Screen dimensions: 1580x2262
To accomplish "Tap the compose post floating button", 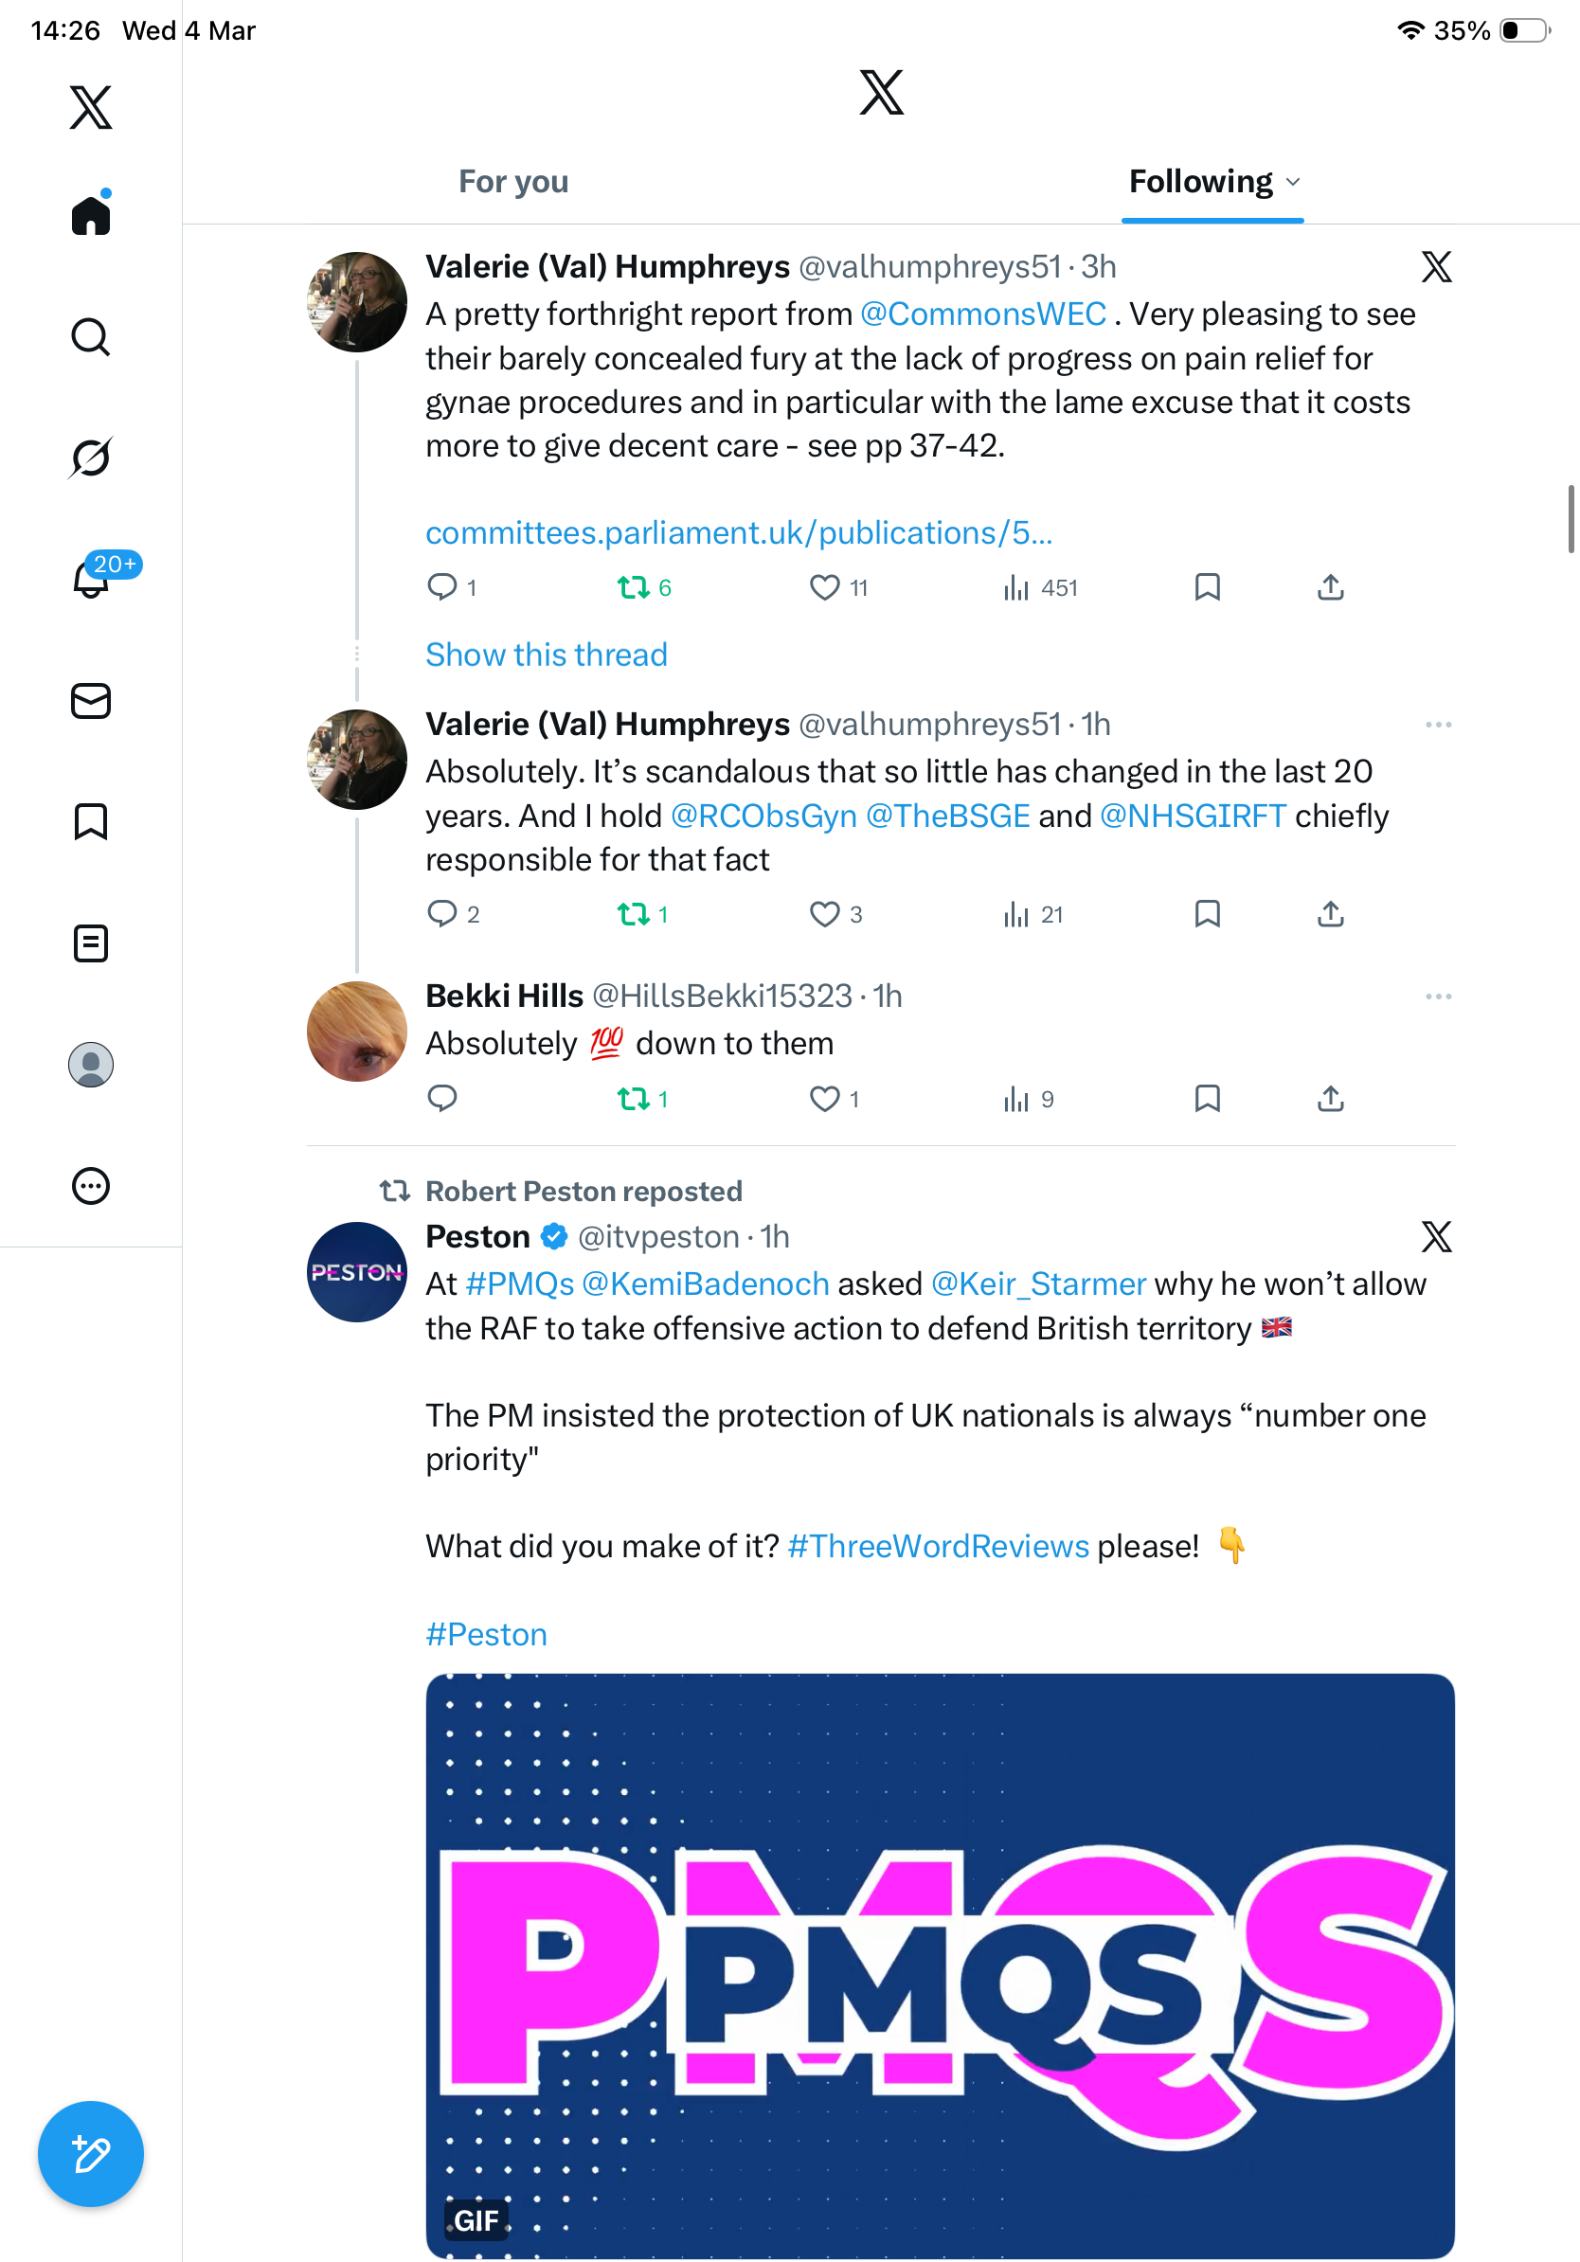I will 91,2154.
